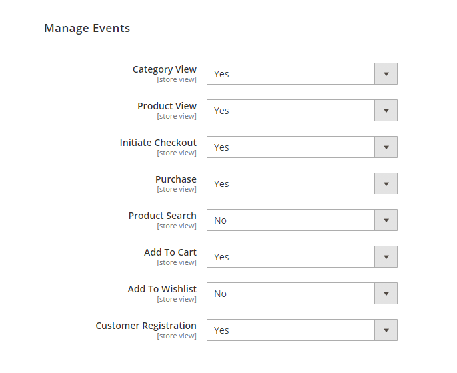
Task: Click the Add To Cart dropdown arrow
Action: 386,257
